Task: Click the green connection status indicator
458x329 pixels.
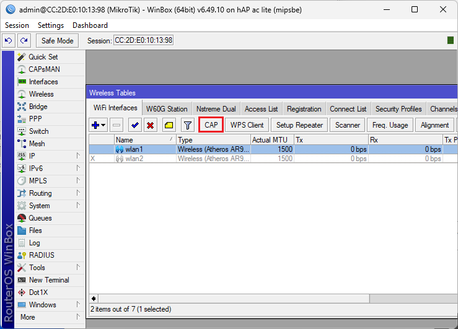Action: (451, 40)
